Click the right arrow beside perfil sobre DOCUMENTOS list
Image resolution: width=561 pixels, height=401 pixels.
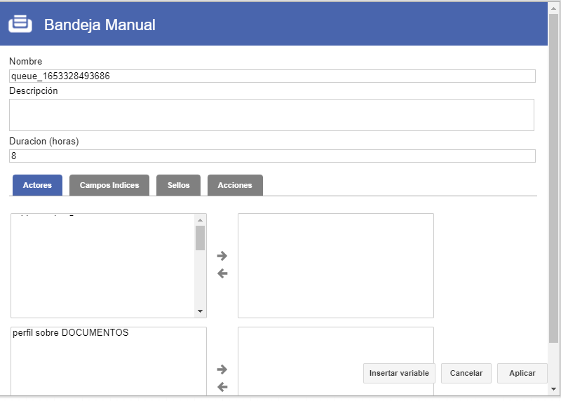click(x=222, y=369)
